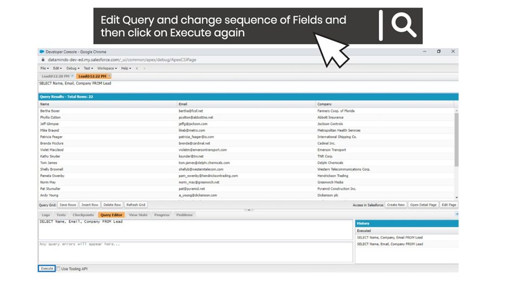
Task: Click the Refresh Grid button
Action: tap(136, 205)
